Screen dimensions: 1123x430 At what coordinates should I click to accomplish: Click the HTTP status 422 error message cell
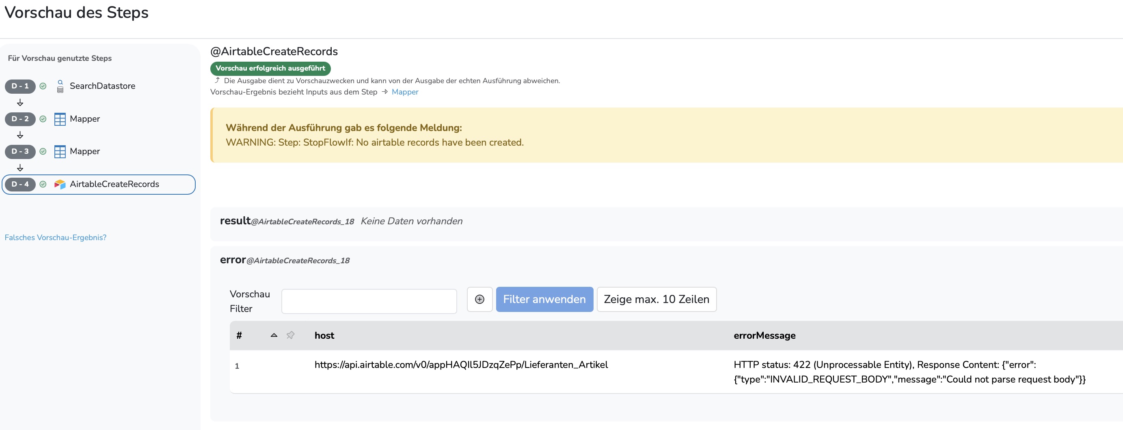point(909,372)
